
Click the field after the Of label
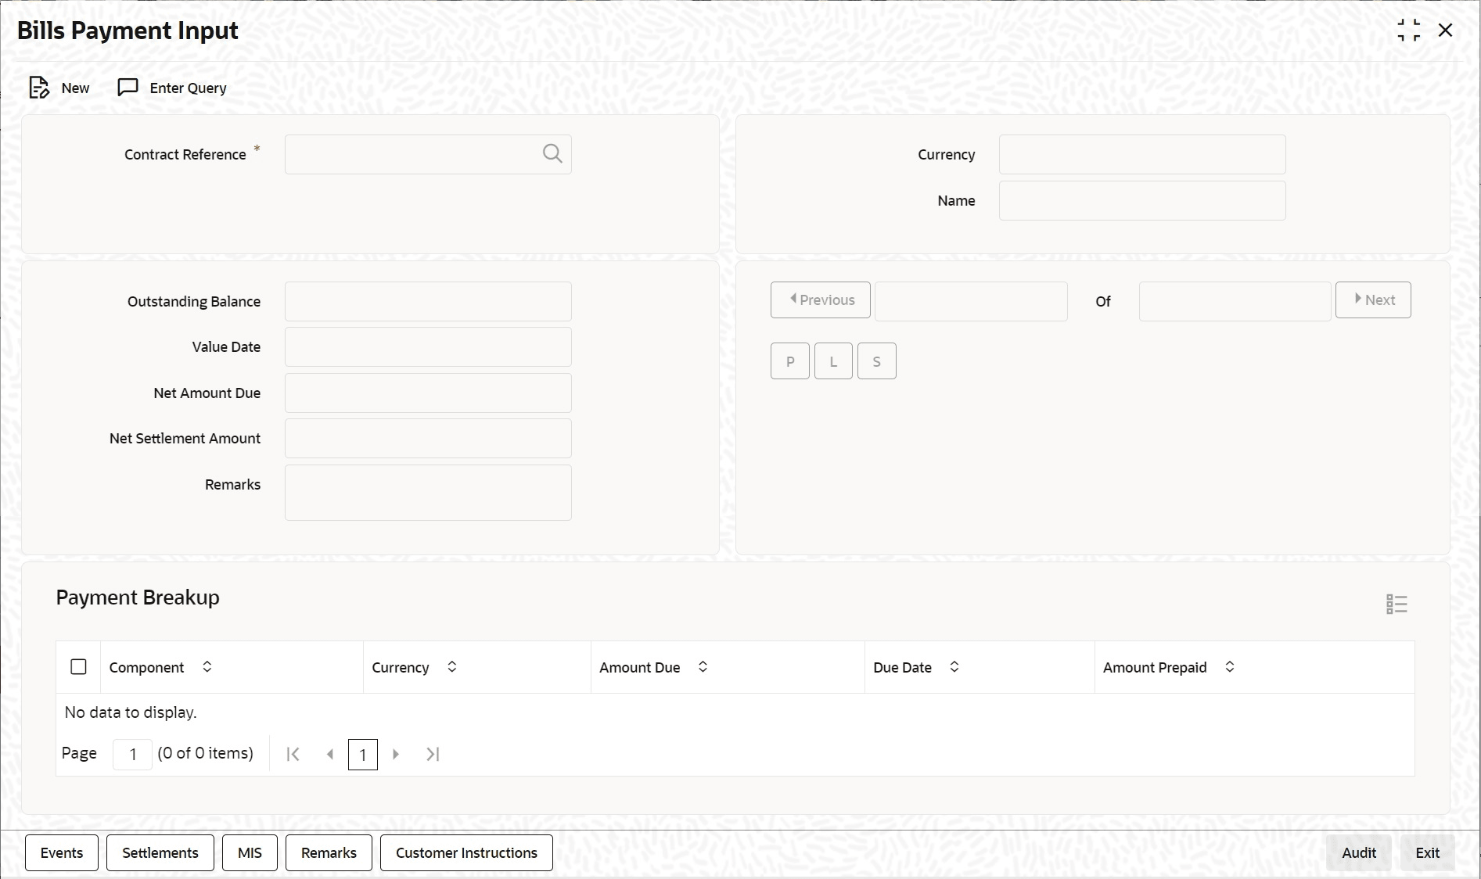pos(1235,301)
